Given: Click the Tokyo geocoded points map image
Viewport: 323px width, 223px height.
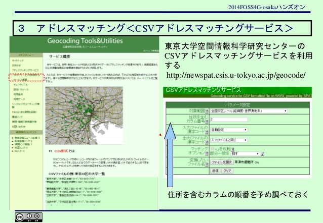Looking at the screenshot, I should [84, 116].
